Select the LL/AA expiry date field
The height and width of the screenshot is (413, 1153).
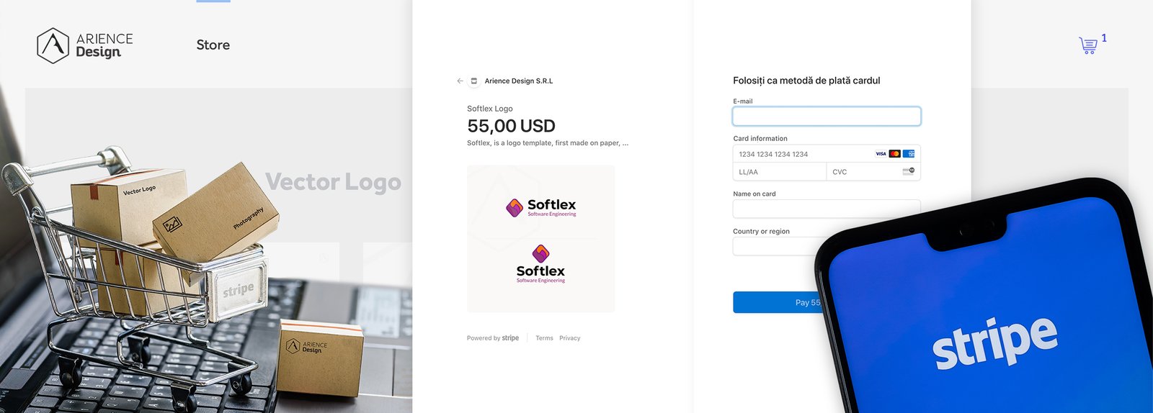pos(779,172)
